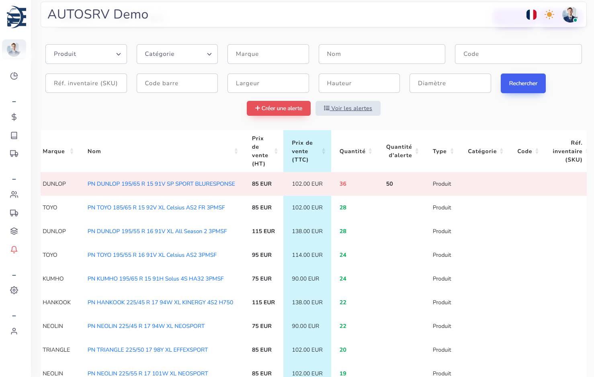Open the red bell alerts icon
594x377 pixels.
pyautogui.click(x=14, y=250)
